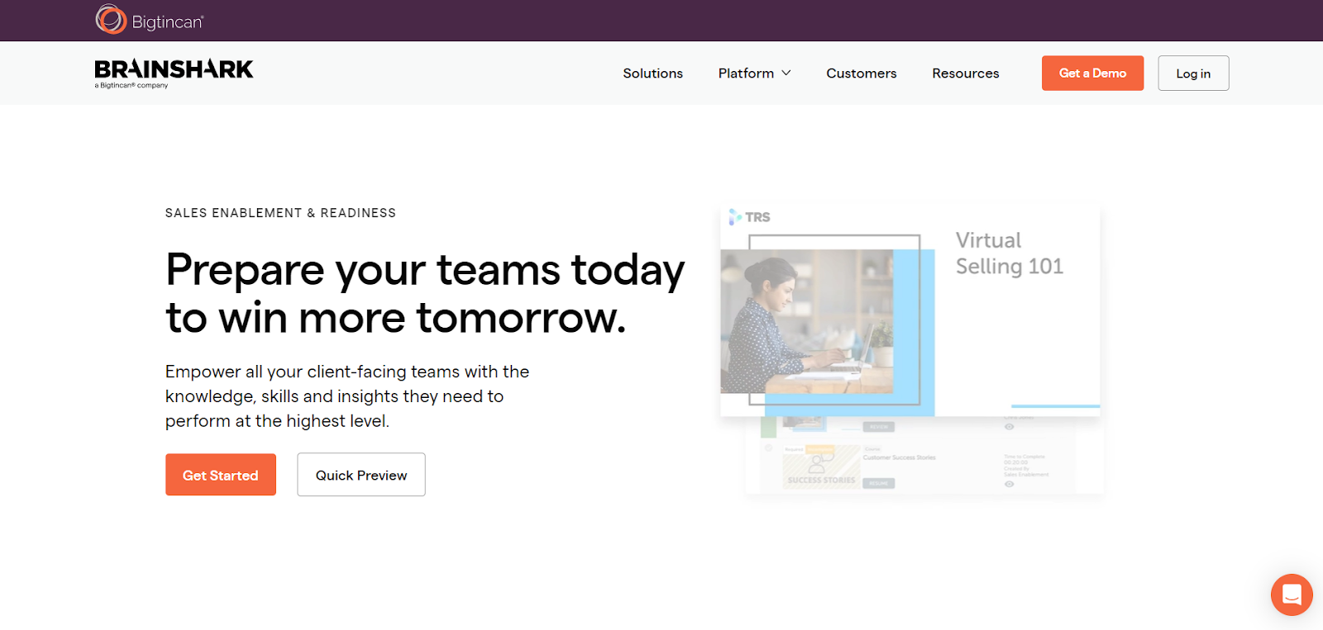Click the slide progress bar on preview
Viewport: 1323px width, 630px height.
pyautogui.click(x=1055, y=406)
